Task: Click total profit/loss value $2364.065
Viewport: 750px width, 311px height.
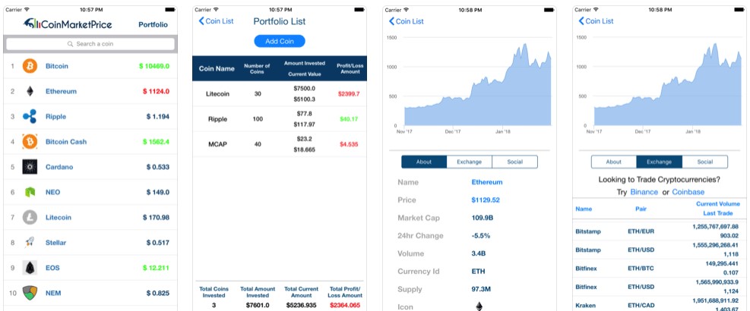Action: [345, 305]
